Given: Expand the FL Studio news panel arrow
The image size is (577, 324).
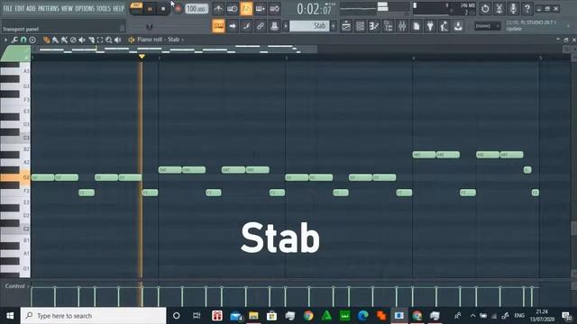Looking at the screenshot, I should [569, 26].
